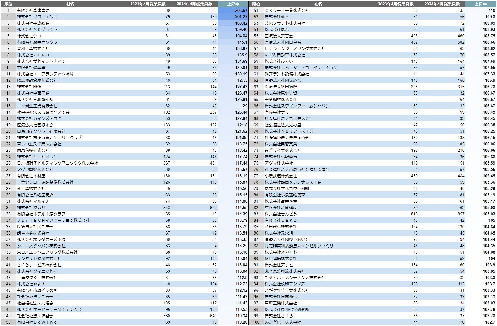This screenshot has width=497, height=326.
Task: Select company name 株式会社フローエンス
Action: [37, 17]
